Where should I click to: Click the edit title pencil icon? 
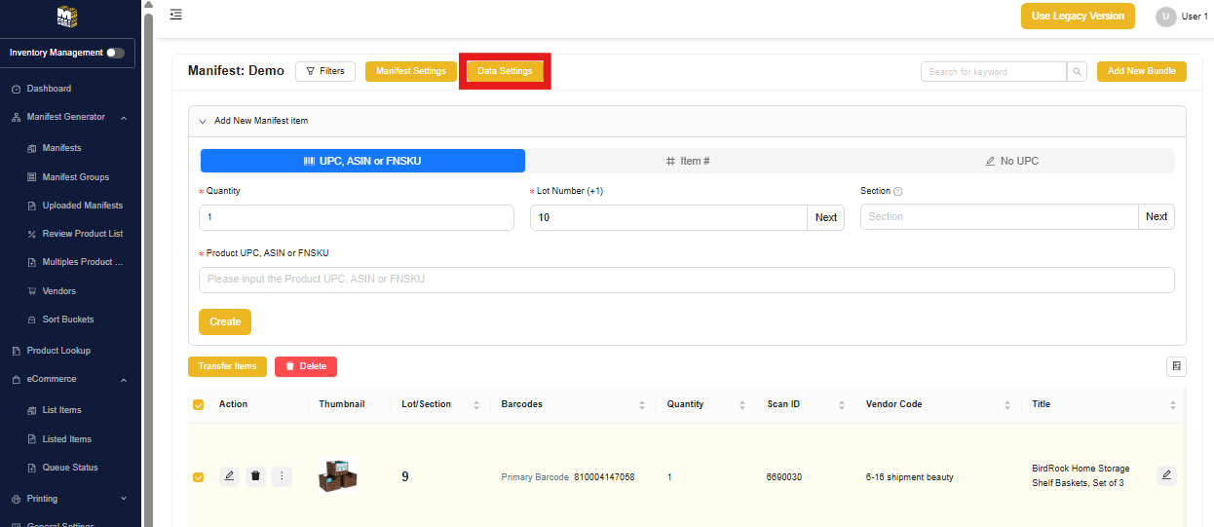[1166, 475]
